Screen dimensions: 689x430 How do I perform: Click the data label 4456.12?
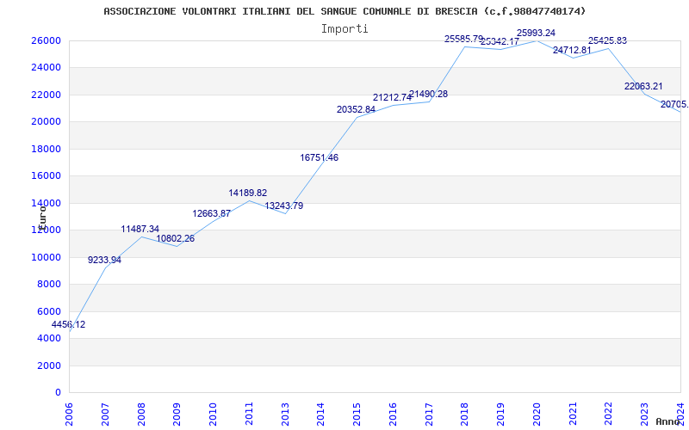click(x=69, y=325)
